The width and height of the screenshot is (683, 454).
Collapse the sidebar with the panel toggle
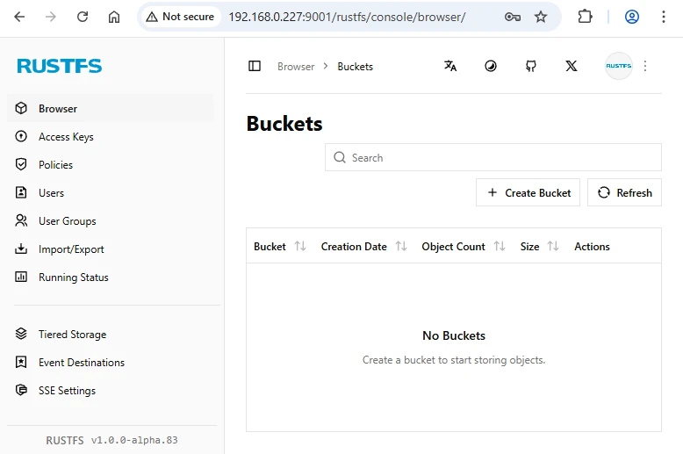255,66
